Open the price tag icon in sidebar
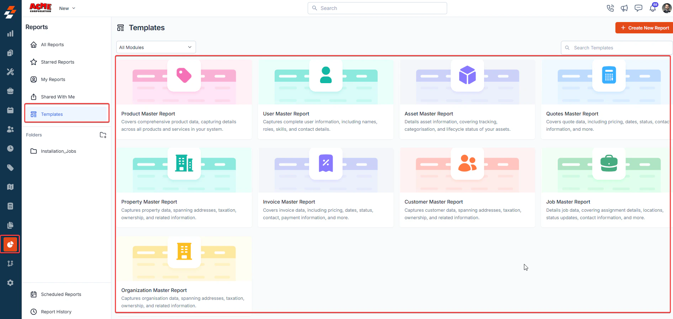This screenshot has height=319, width=673. coord(10,168)
